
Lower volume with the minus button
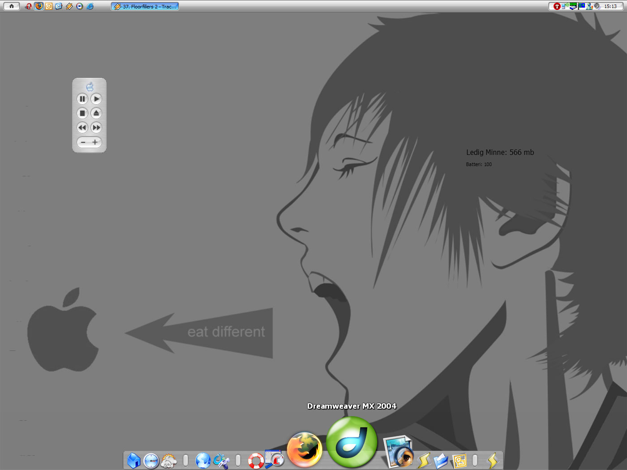click(x=83, y=142)
